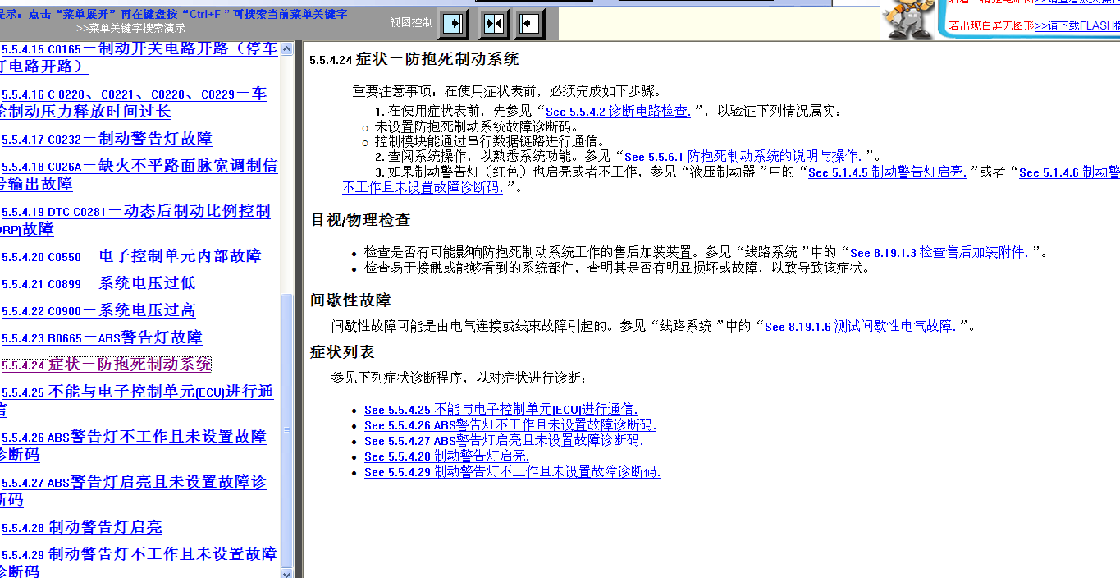
Task: Click symptom list link See 5.5.4.27
Action: coord(504,440)
